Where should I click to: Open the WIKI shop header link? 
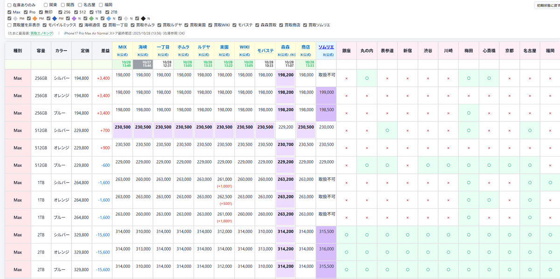[x=245, y=47]
